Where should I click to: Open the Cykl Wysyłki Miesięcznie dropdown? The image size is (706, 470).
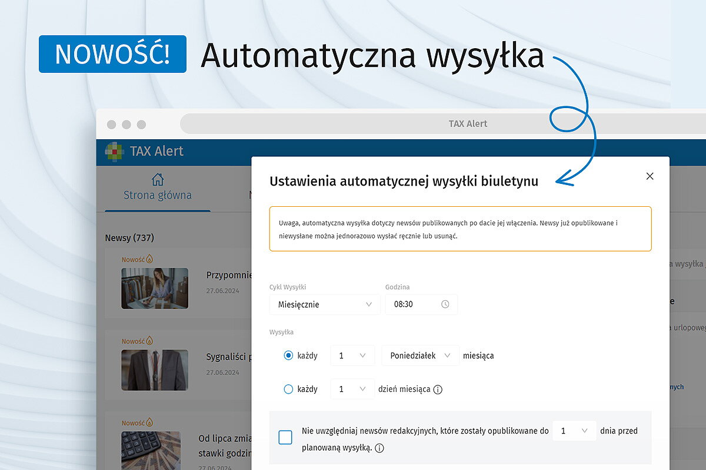point(325,304)
